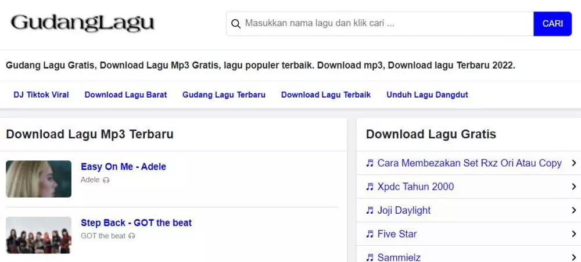Open Sammielz link
The height and width of the screenshot is (262, 581).
click(399, 257)
